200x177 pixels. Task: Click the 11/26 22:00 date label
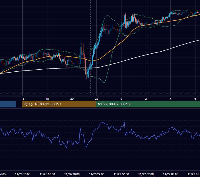click(96, 174)
